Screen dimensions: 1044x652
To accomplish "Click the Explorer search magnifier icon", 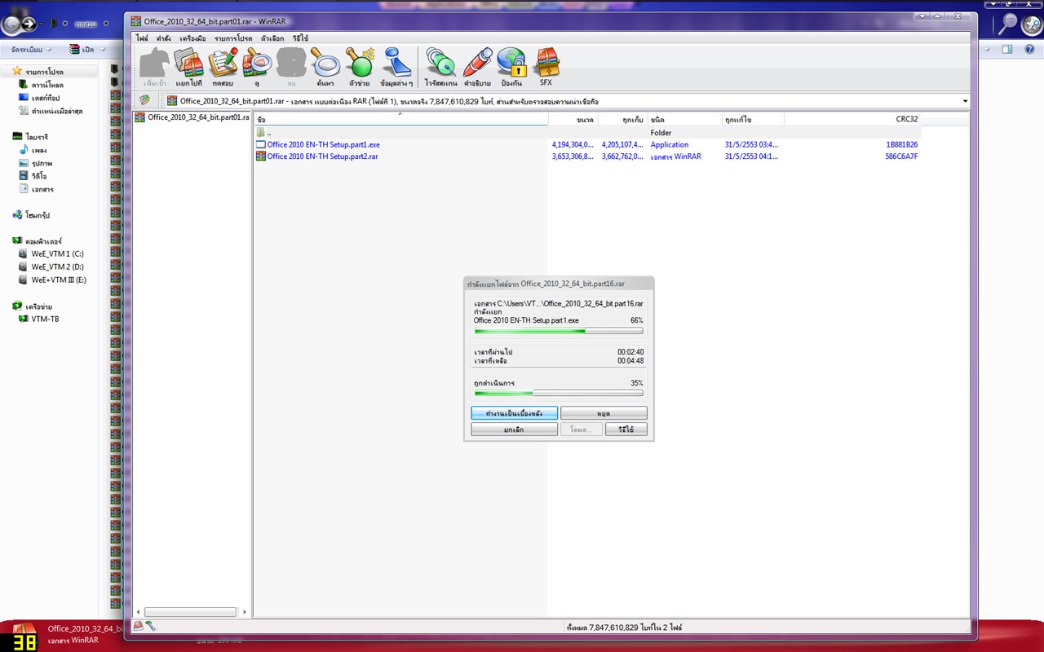I will click(1009, 24).
